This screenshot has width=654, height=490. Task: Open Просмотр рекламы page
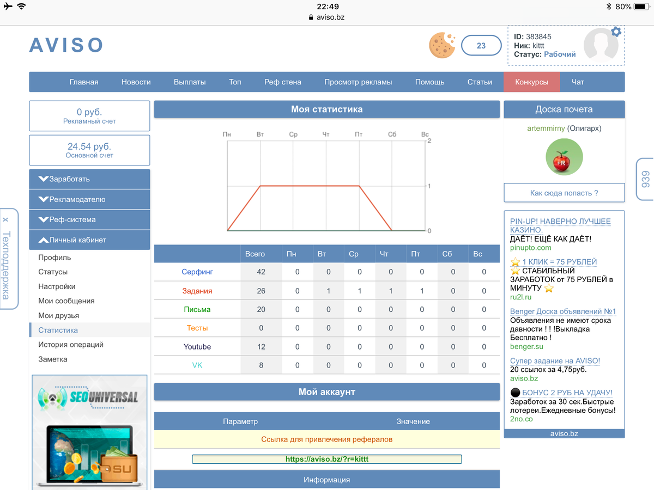tap(358, 82)
